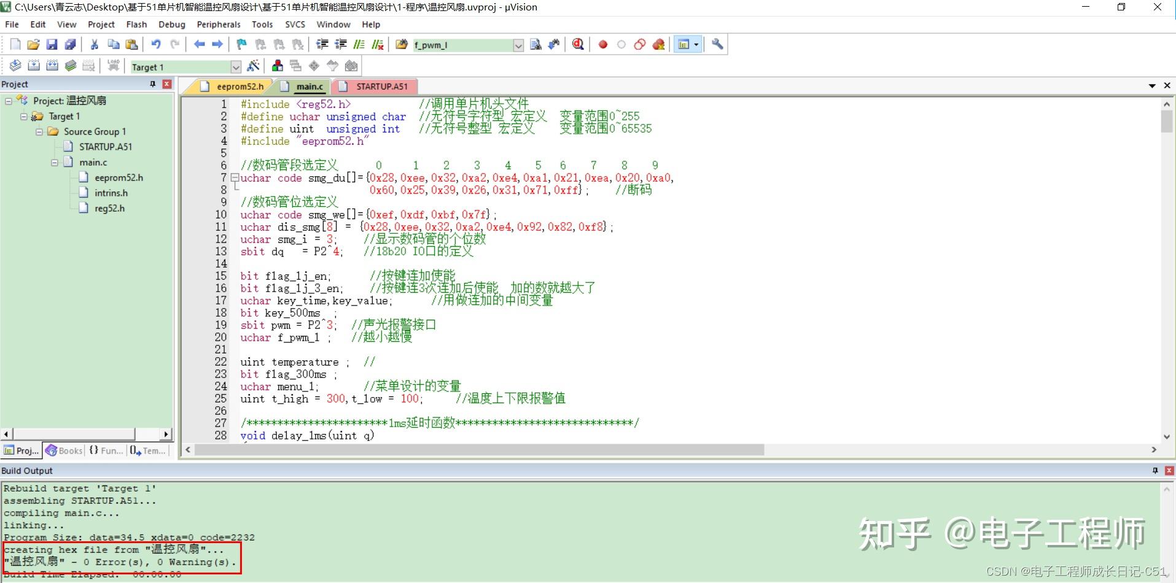Select eeprom52.h in the project tree
This screenshot has width=1176, height=583.
pyautogui.click(x=118, y=178)
